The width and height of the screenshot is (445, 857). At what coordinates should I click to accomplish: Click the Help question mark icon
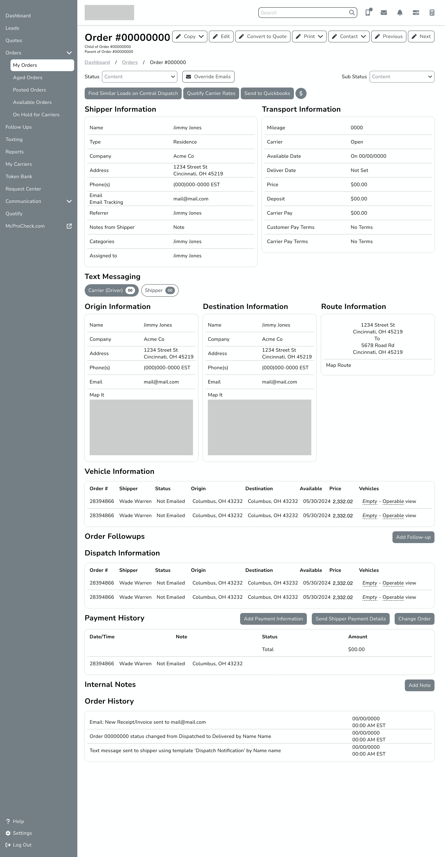8,821
